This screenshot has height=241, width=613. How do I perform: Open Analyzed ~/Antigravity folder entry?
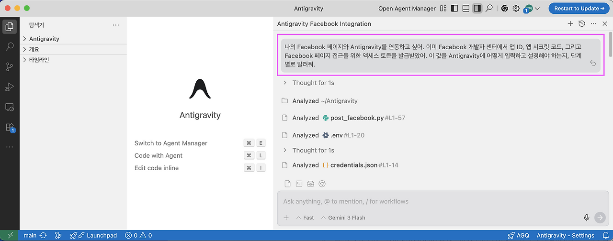(320, 101)
